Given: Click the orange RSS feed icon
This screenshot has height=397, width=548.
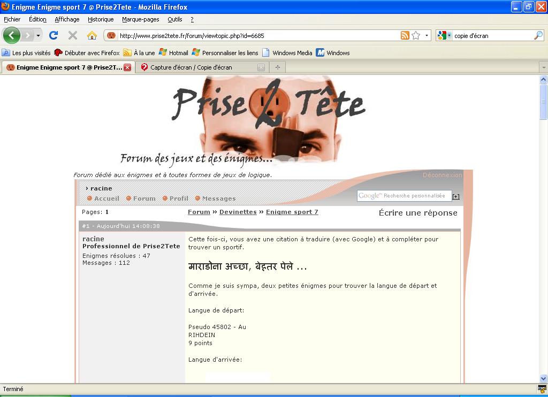Looking at the screenshot, I should coord(405,35).
